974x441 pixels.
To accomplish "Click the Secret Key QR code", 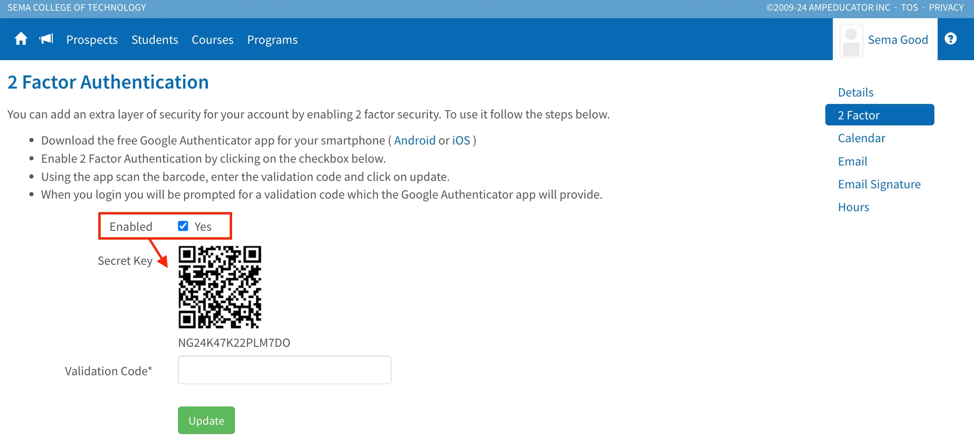I will (x=220, y=287).
